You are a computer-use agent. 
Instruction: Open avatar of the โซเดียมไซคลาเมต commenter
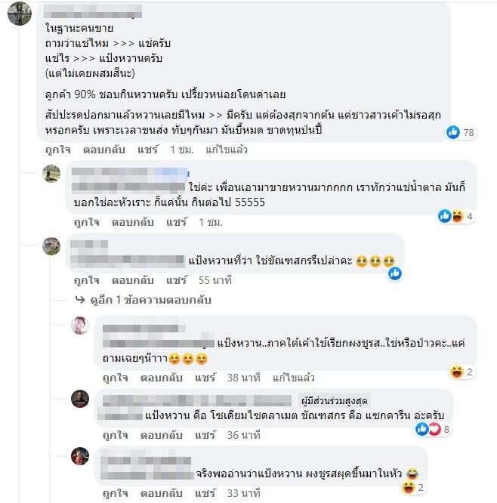pos(80,399)
